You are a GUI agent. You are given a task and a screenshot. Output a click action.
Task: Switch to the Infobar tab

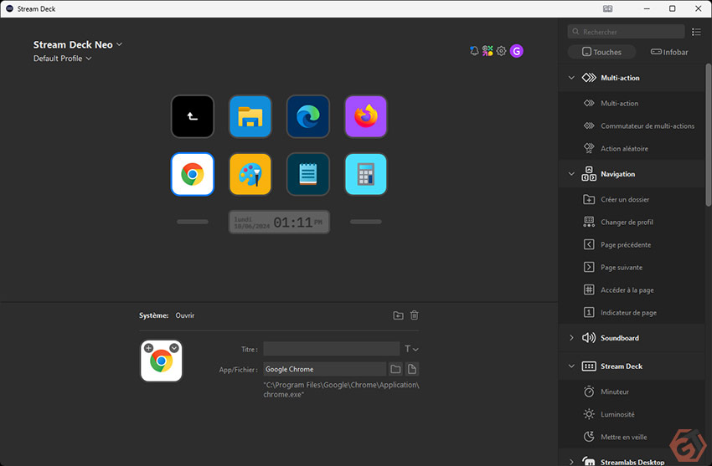669,52
